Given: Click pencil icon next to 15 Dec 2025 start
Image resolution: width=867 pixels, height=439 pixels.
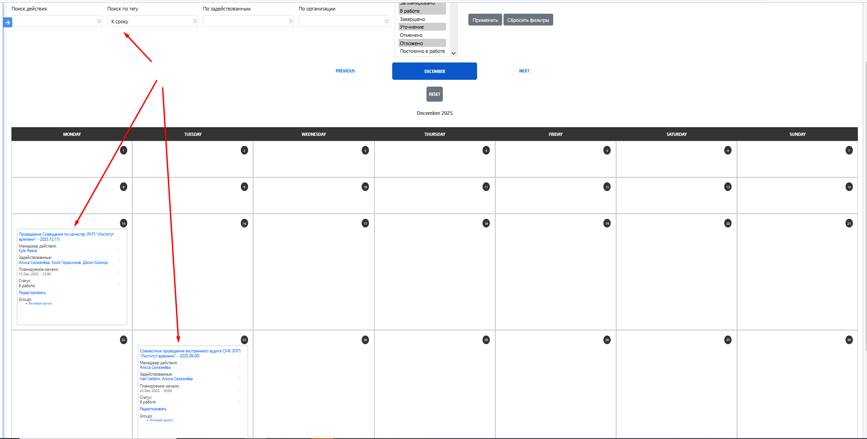Looking at the screenshot, I should 119,272.
